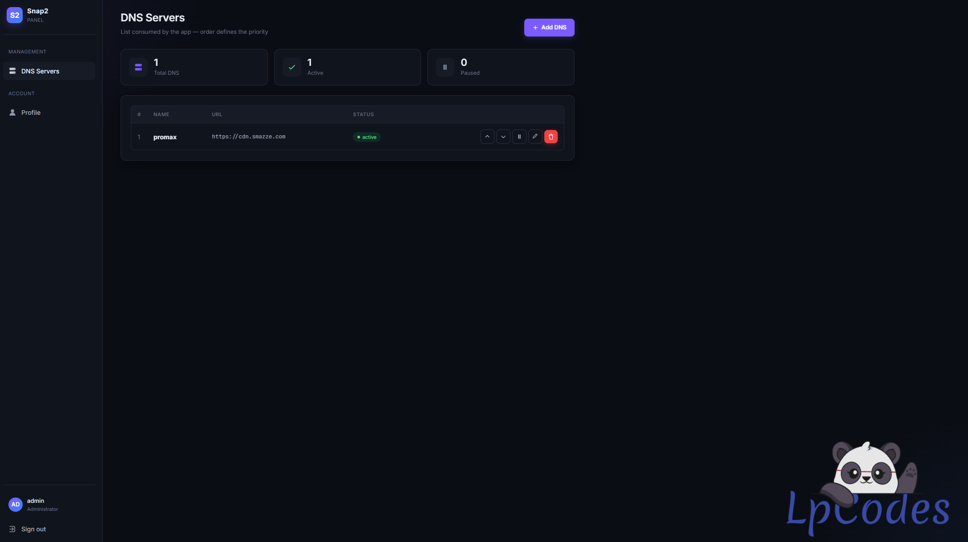Click the Paused stat label
This screenshot has width=968, height=542.
pos(470,73)
